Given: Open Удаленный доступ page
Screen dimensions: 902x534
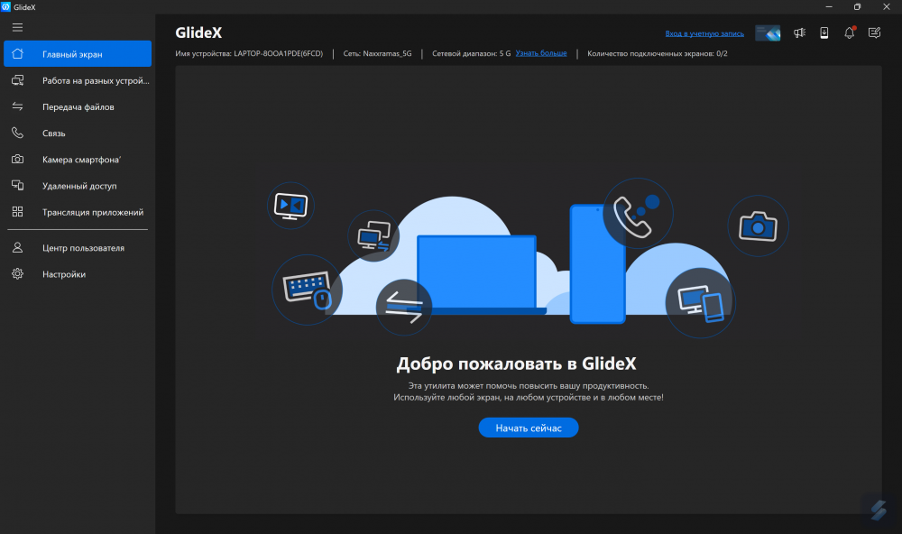Looking at the screenshot, I should [x=78, y=186].
